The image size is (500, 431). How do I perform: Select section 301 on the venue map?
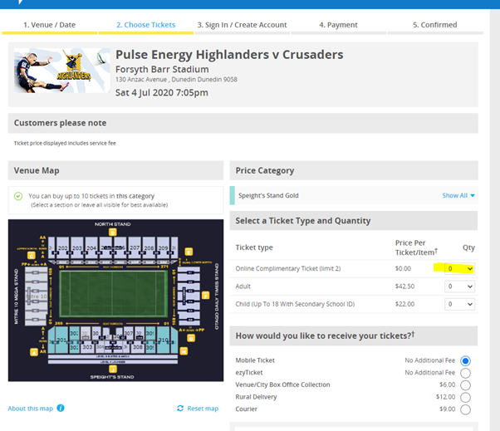pyautogui.click(x=61, y=340)
